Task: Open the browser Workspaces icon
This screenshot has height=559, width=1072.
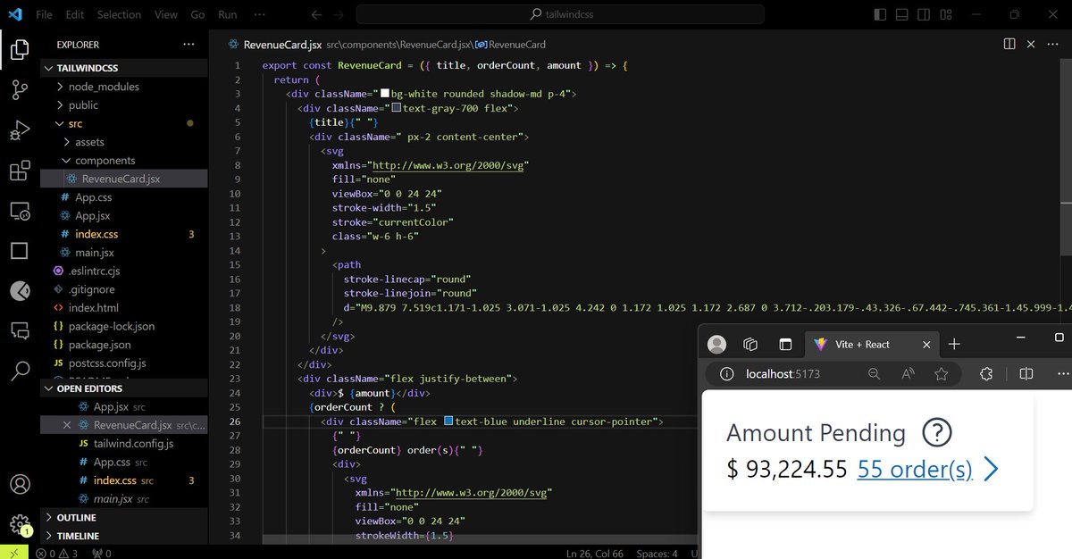Action: tap(751, 345)
